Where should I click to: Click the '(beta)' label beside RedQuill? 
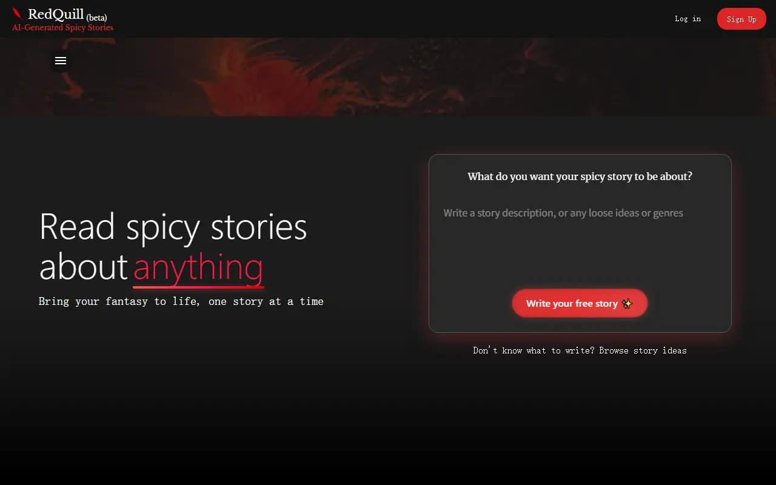coord(96,18)
